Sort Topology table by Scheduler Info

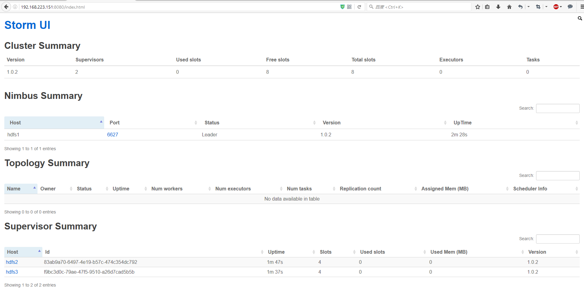[x=545, y=189]
